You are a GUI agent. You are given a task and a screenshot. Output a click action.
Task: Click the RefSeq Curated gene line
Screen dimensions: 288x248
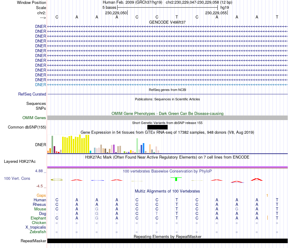pyautogui.click(x=167, y=94)
